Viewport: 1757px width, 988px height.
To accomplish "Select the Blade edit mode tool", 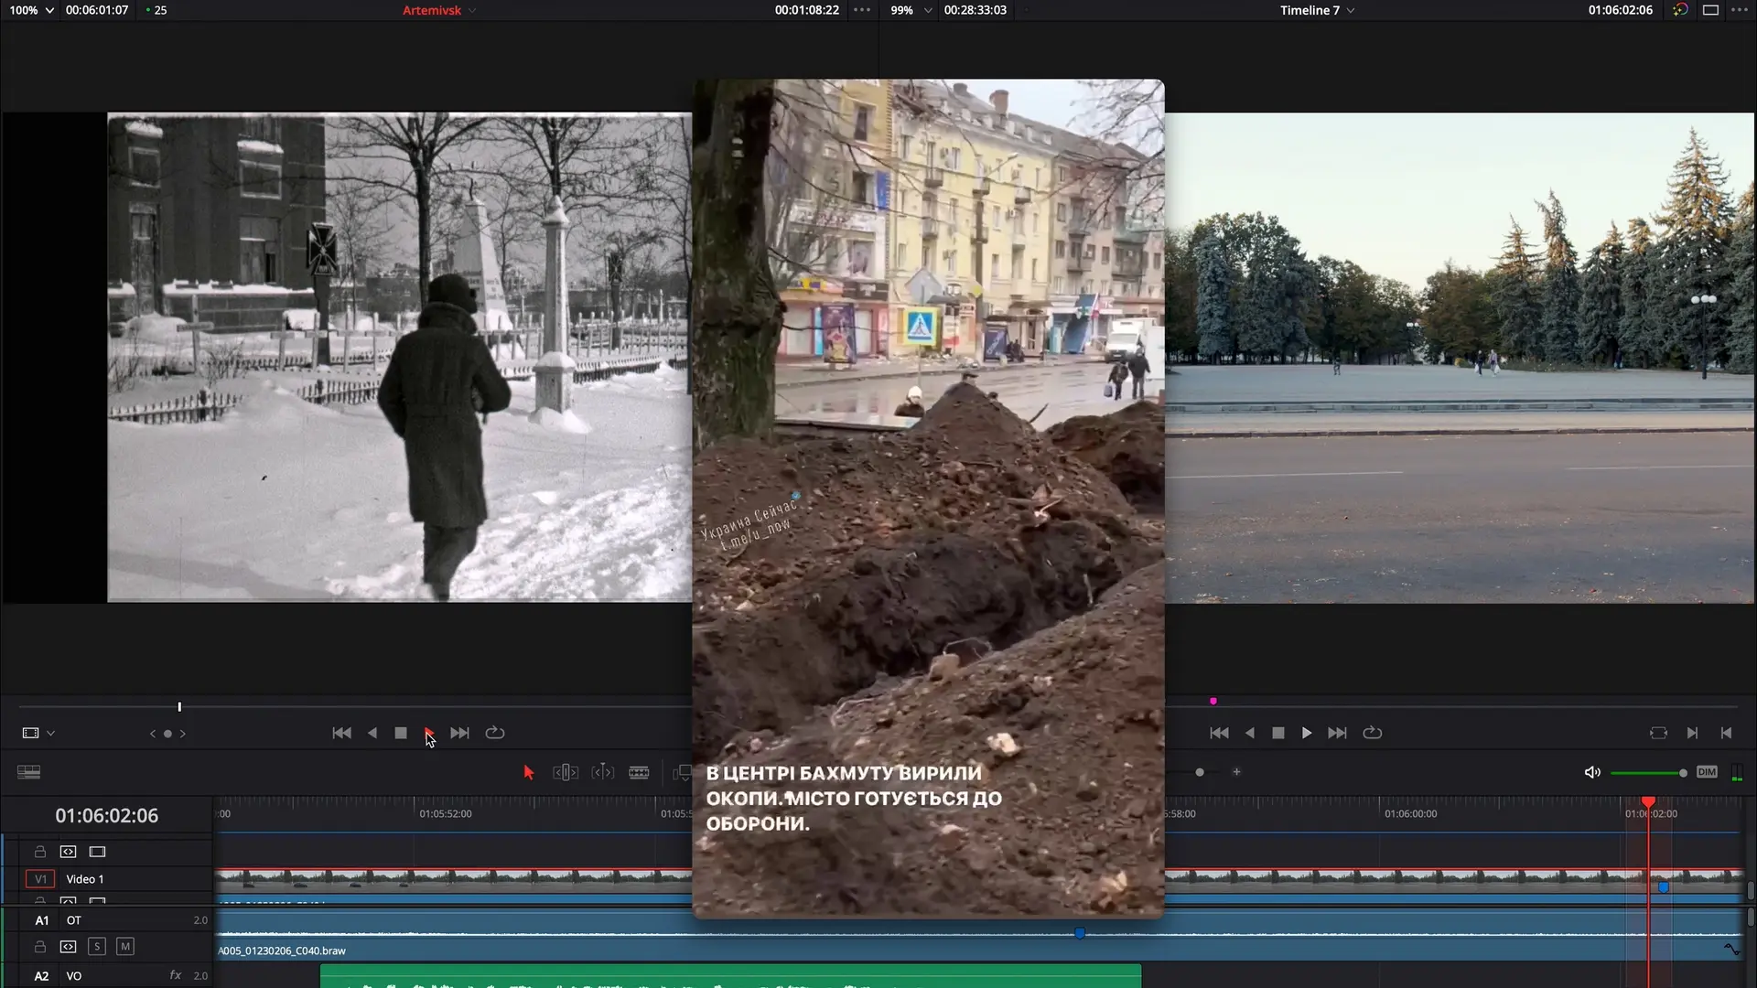I will (x=639, y=772).
